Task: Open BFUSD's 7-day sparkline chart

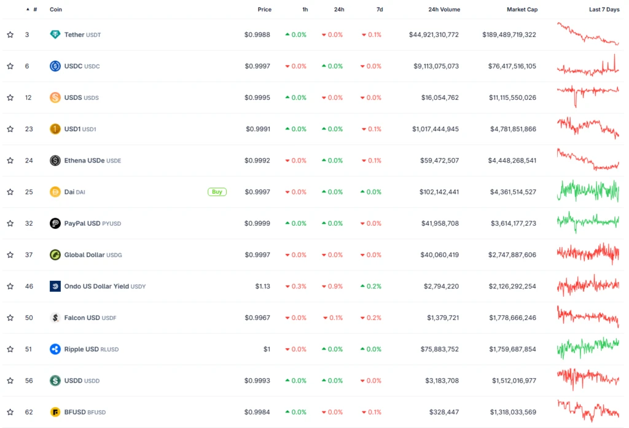Action: coord(588,411)
